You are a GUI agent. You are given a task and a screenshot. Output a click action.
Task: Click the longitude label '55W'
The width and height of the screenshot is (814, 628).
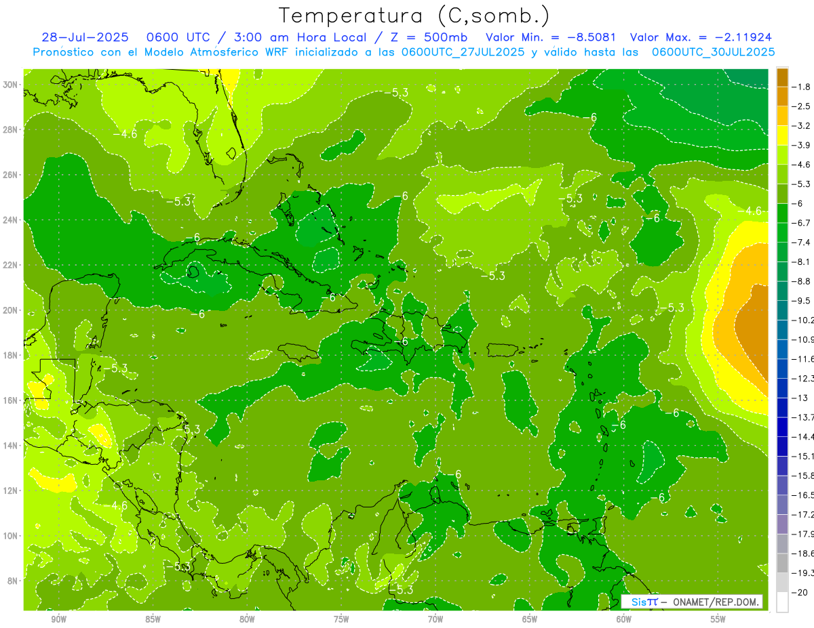[718, 619]
